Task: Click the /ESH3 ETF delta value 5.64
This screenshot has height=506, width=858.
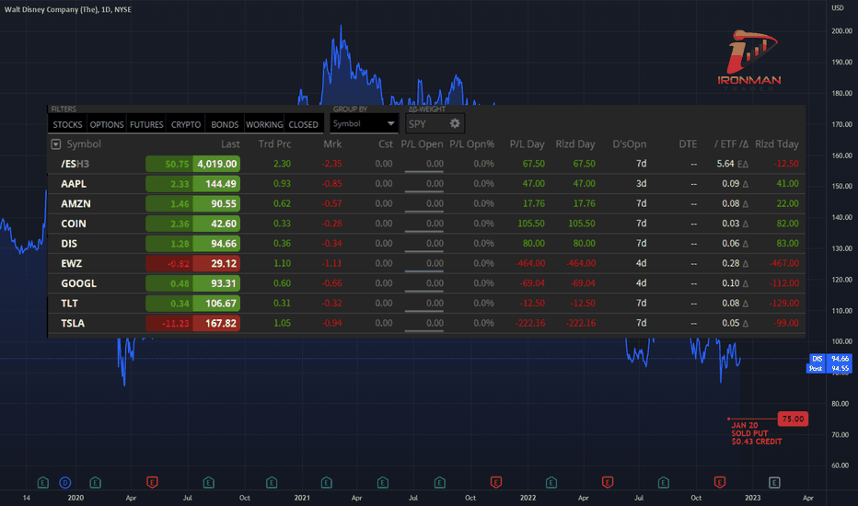Action: (725, 164)
